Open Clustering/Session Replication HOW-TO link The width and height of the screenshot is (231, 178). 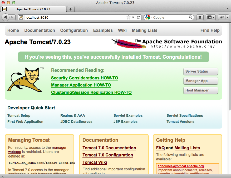(x=91, y=92)
